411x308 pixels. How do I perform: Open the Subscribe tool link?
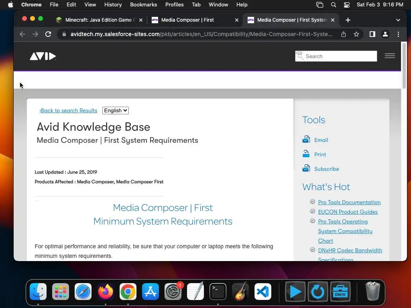click(327, 169)
